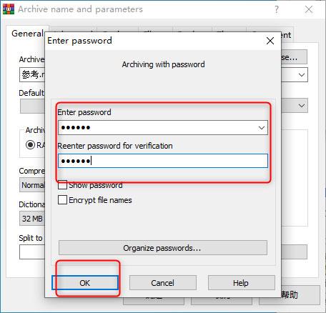This screenshot has width=326, height=313.
Task: Close the Enter password dialog
Action: (x=270, y=41)
